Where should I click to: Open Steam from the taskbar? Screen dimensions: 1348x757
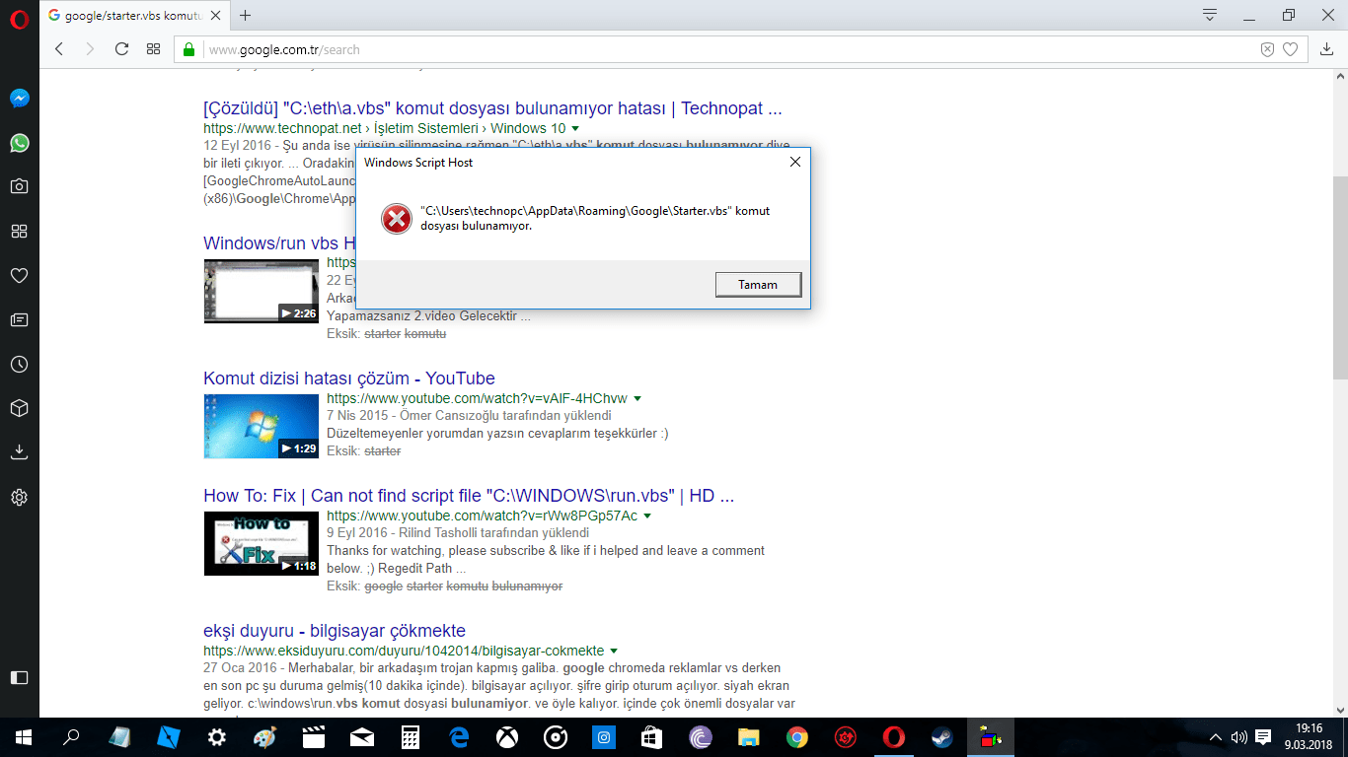tap(942, 736)
